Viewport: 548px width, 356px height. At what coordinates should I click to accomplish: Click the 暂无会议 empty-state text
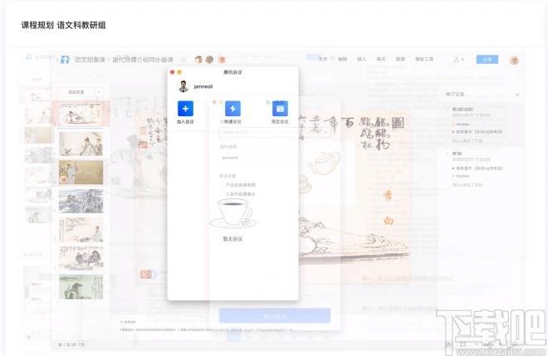click(x=232, y=239)
